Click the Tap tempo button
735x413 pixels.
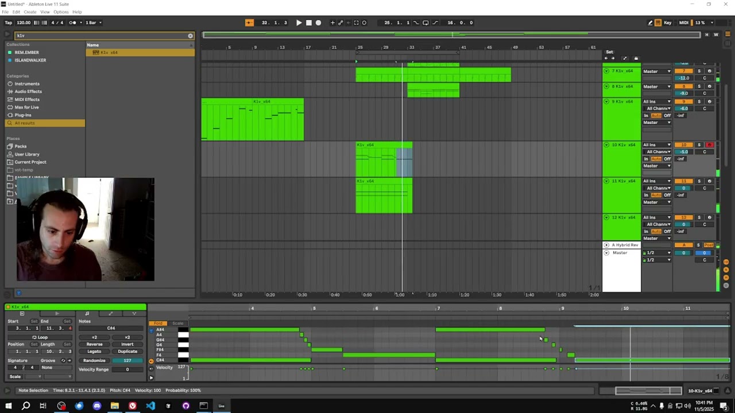coord(9,23)
